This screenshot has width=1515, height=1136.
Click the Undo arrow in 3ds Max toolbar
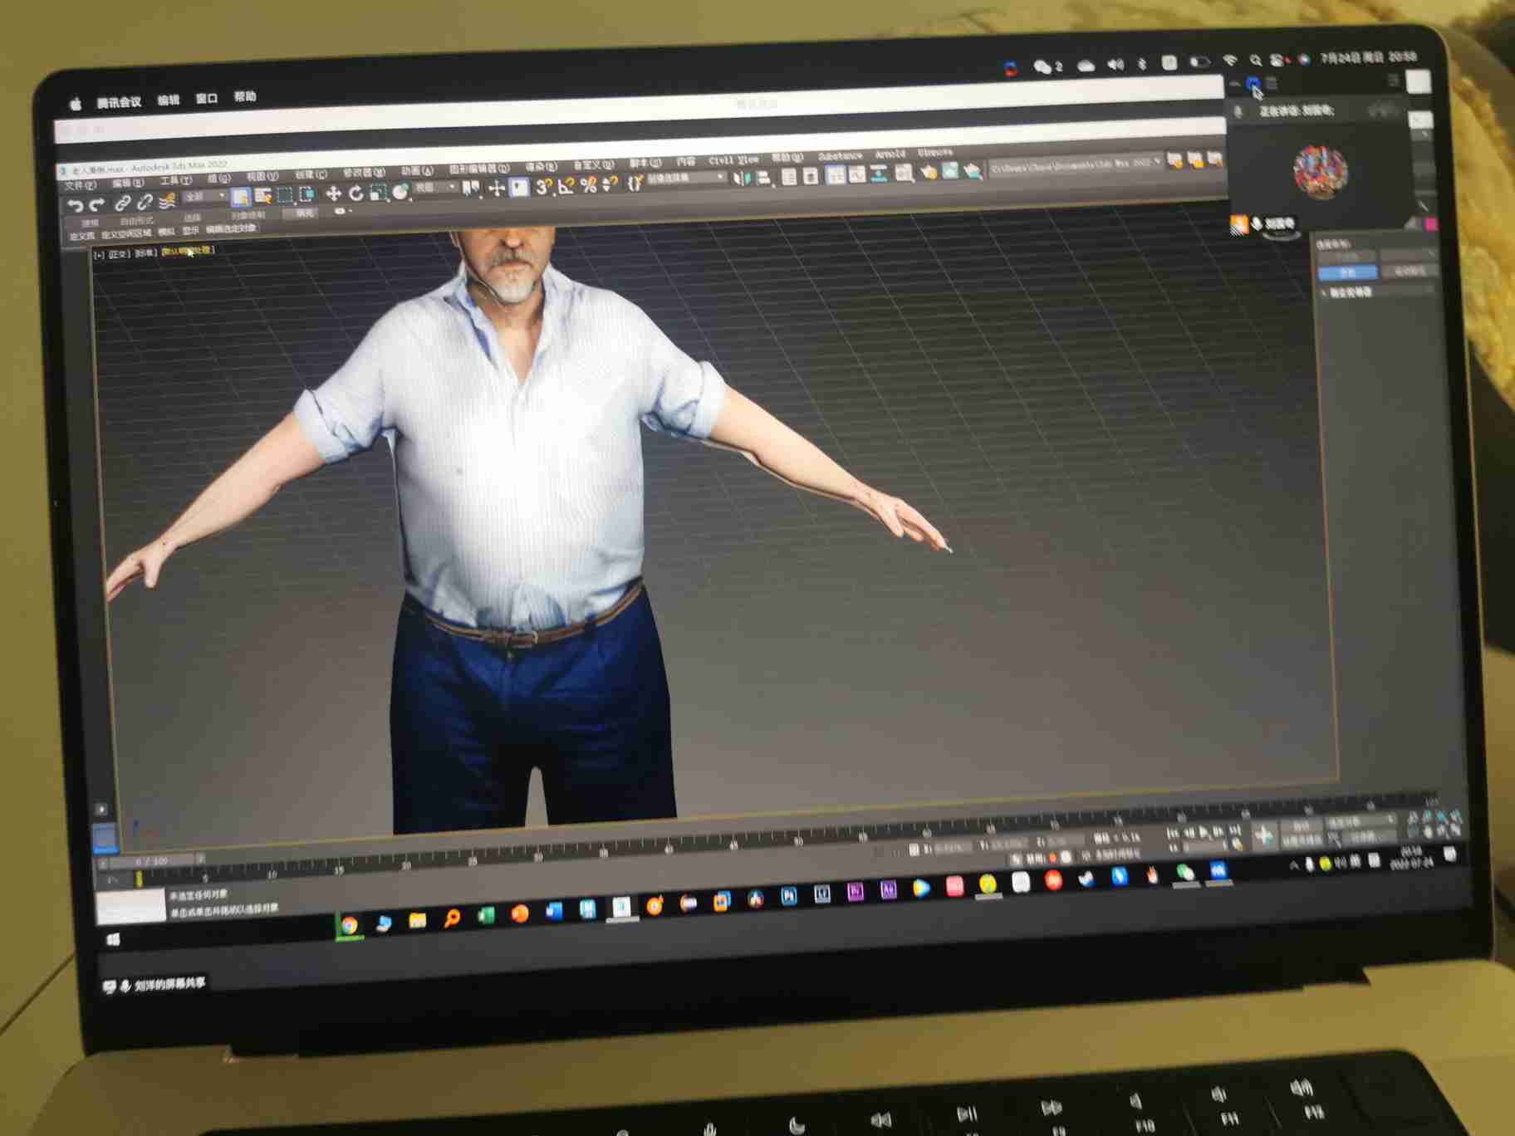(75, 203)
